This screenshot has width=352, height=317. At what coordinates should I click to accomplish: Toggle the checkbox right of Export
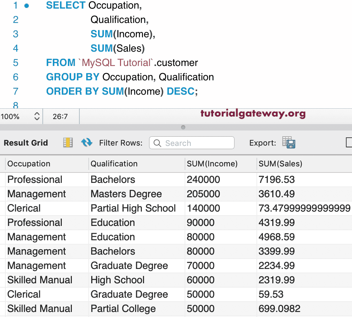click(349, 143)
